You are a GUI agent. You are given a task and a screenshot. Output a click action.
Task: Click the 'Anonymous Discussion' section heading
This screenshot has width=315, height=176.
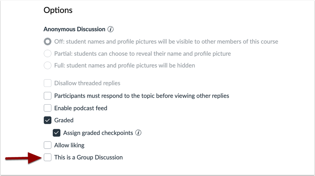click(74, 29)
